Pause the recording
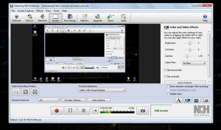221x130 pixels. [70, 111]
